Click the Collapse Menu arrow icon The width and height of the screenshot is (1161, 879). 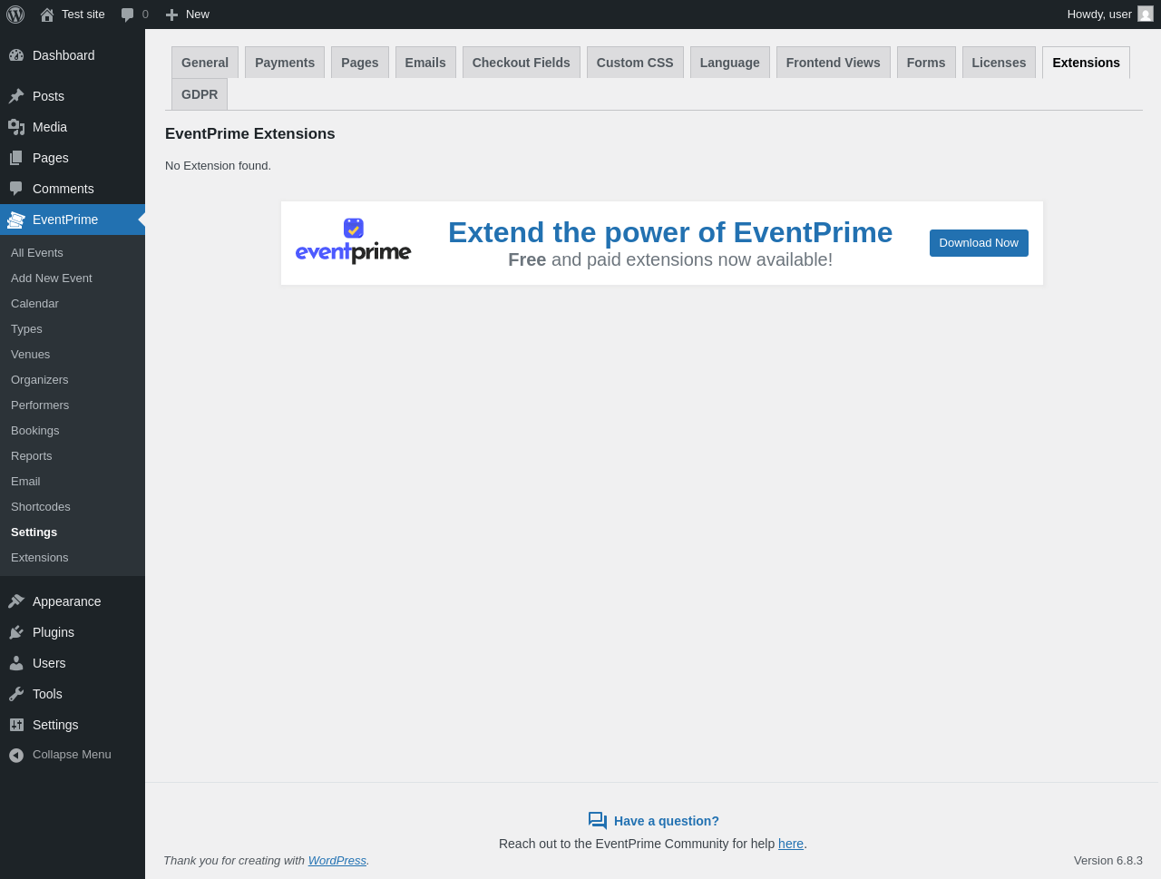tap(16, 755)
